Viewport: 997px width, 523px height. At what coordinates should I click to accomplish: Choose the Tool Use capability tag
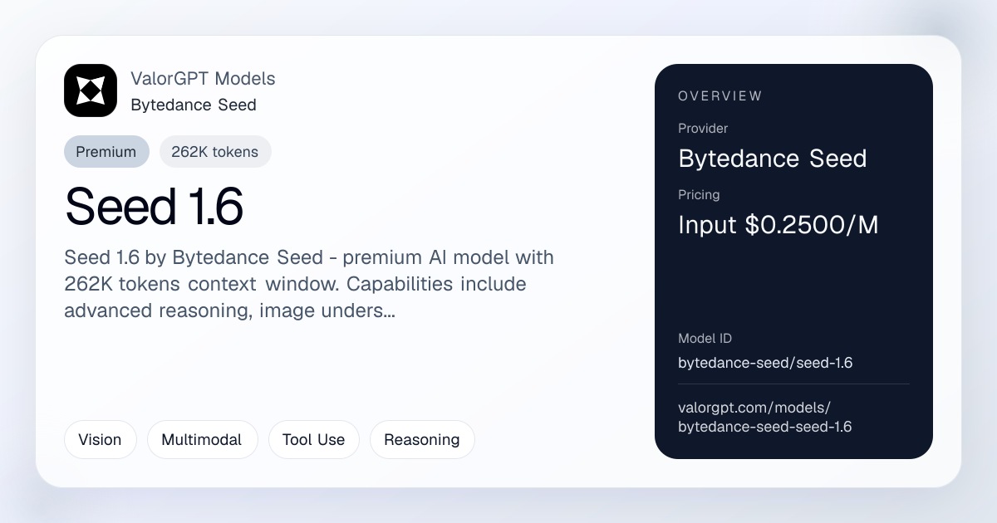(313, 440)
